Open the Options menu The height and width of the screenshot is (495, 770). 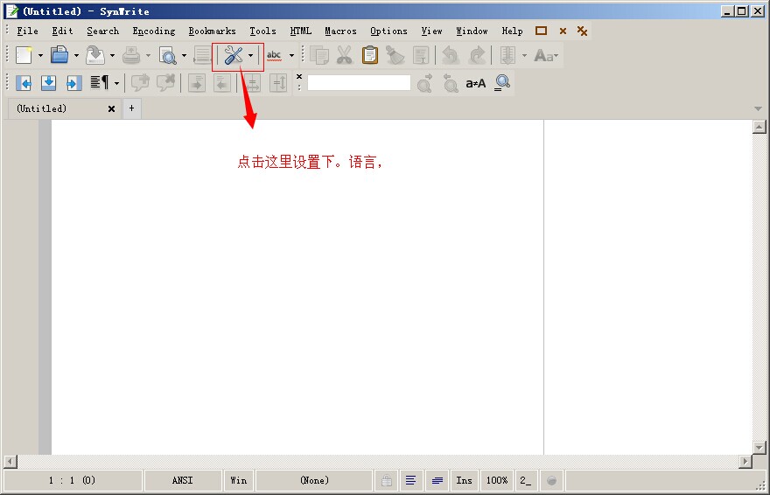(388, 31)
